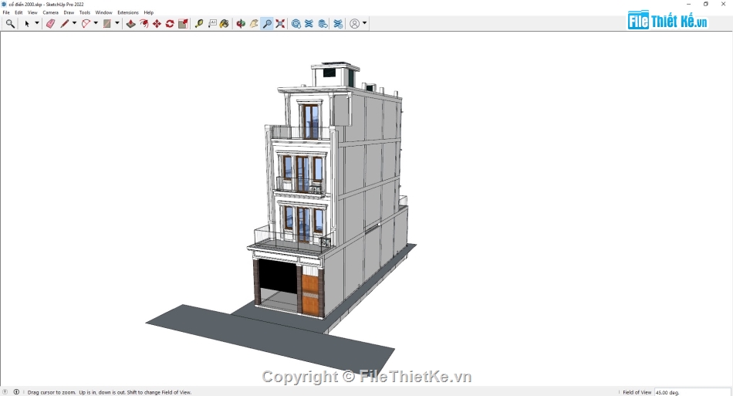Select the Text label tool
The image size is (733, 396).
(212, 23)
